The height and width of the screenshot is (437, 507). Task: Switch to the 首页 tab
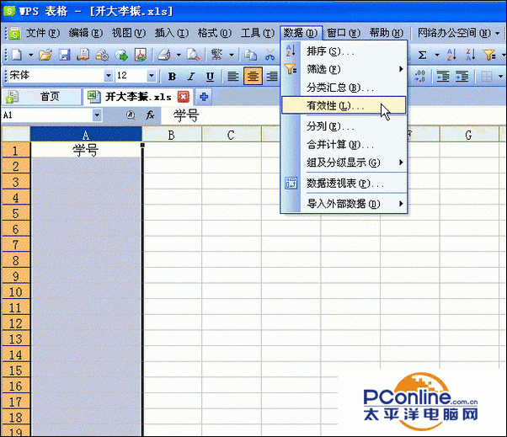click(x=41, y=97)
